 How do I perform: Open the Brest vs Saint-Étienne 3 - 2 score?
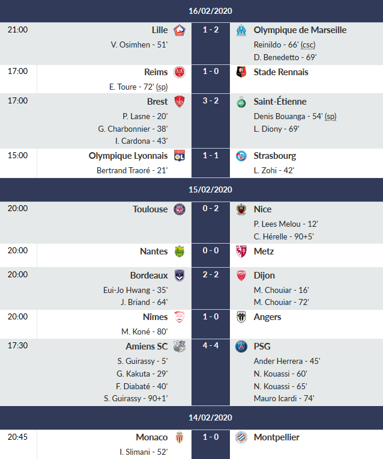[x=210, y=102]
